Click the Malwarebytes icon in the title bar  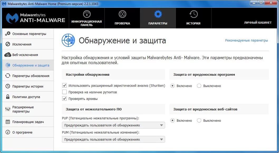(x=4, y=4)
